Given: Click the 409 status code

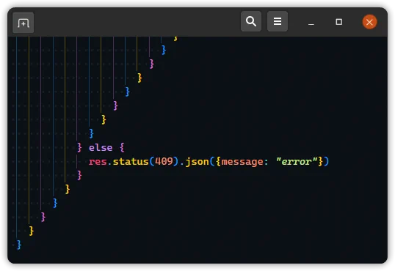Looking at the screenshot, I should point(164,161).
